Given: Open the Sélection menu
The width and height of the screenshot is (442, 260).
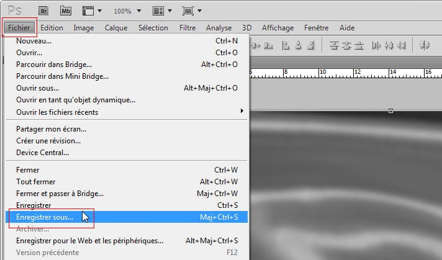Looking at the screenshot, I should tap(153, 28).
